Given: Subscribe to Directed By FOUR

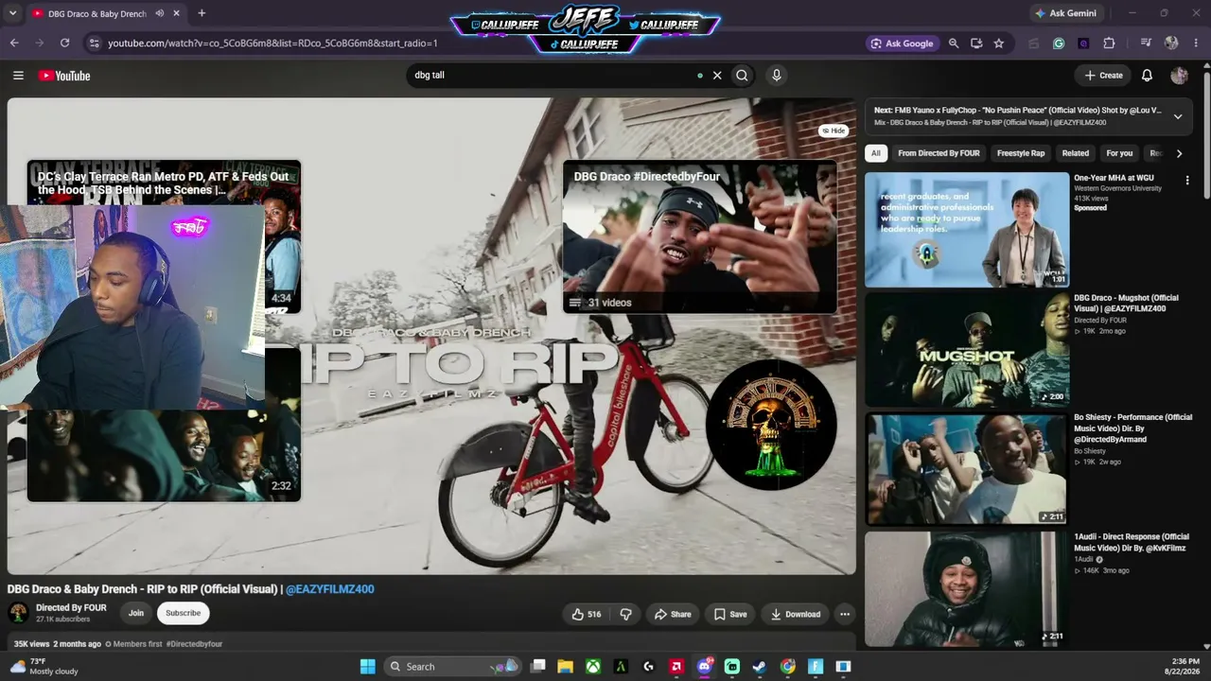Looking at the screenshot, I should coord(184,613).
